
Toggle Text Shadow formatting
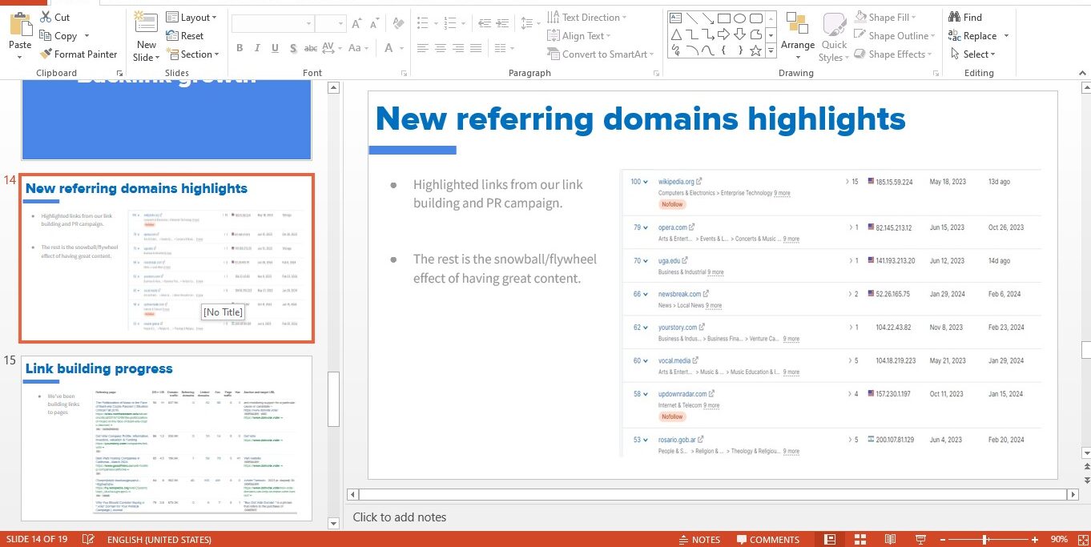[x=294, y=48]
